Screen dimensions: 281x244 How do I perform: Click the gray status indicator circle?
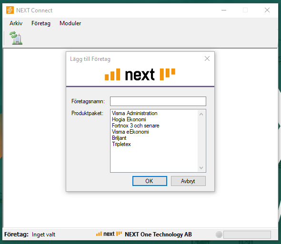[219, 234]
